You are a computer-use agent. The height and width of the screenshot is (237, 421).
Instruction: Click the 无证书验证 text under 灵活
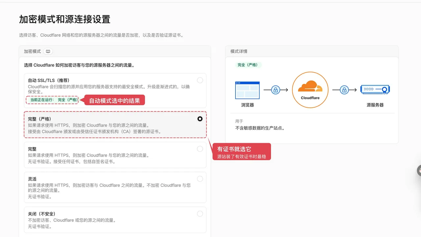[x=40, y=197]
